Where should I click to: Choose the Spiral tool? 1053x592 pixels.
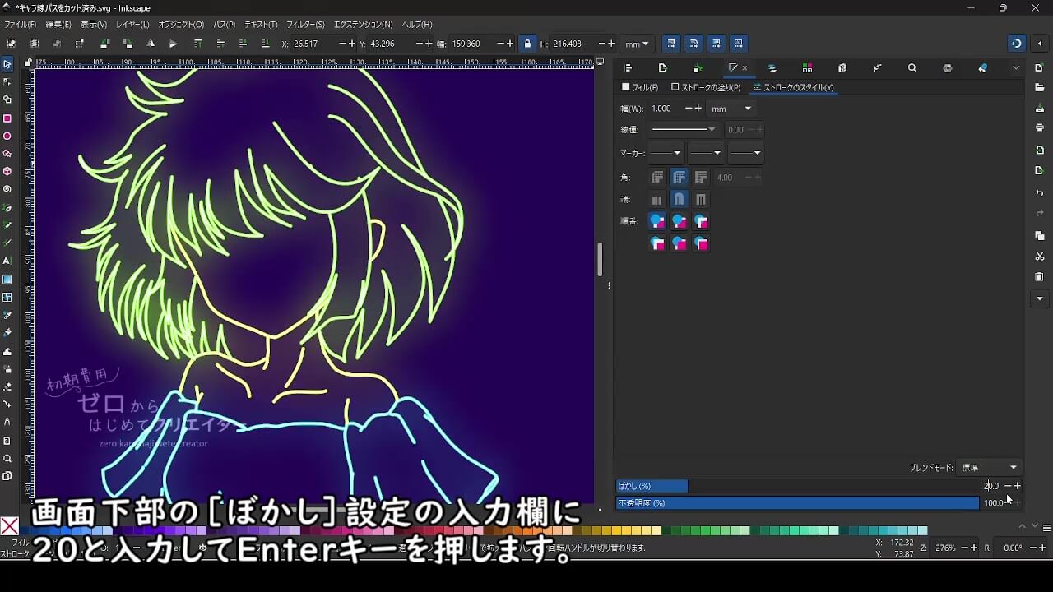click(x=7, y=189)
